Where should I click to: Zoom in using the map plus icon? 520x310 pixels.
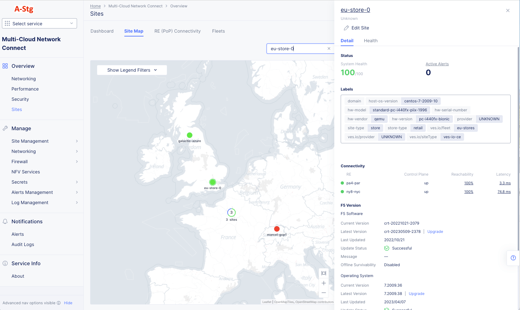point(323,283)
